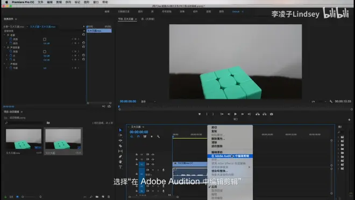Viewport: 355px width, 200px height.
Task: Select the Slip tool
Action: [120, 151]
